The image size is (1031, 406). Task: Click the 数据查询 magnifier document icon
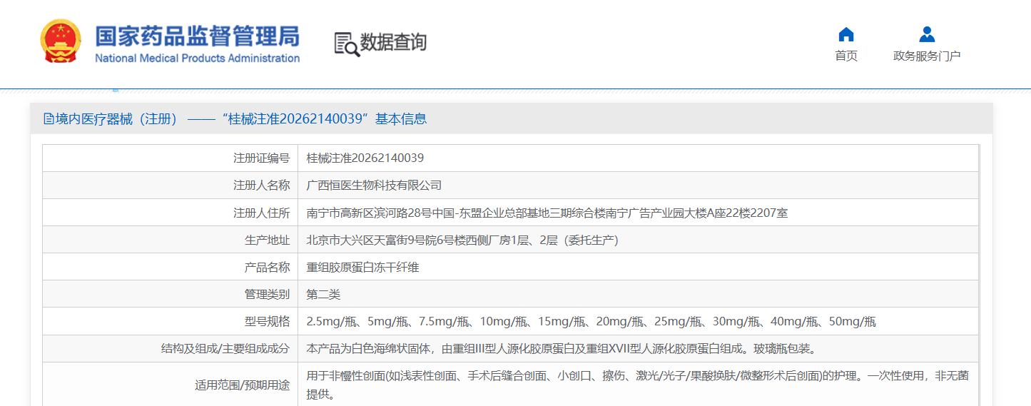click(347, 44)
